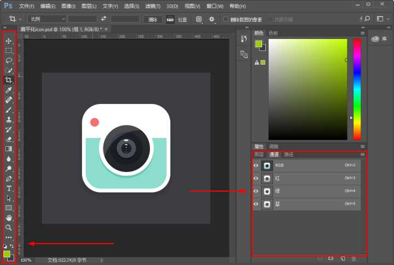Pick the Eyedropper tool
The width and height of the screenshot is (394, 265).
point(9,90)
